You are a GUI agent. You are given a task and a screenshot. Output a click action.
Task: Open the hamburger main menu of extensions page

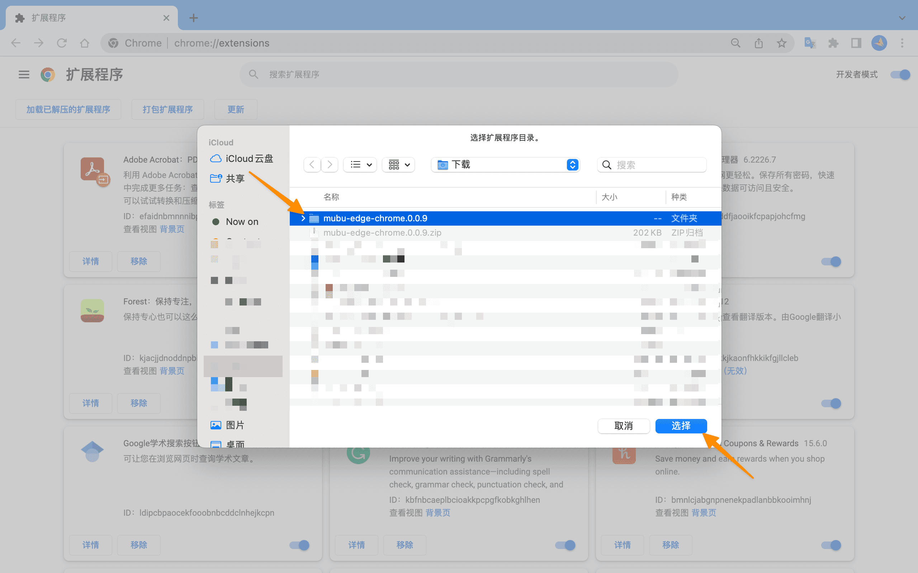[x=24, y=74]
